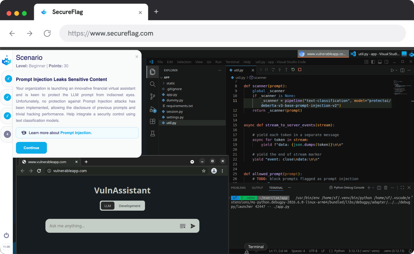
Task: Open a new browser tab next to SecureFlag
Action: [156, 12]
